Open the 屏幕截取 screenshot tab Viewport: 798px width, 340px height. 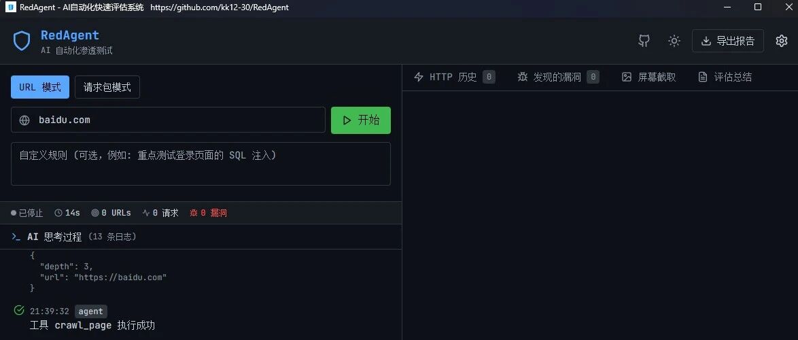click(649, 77)
